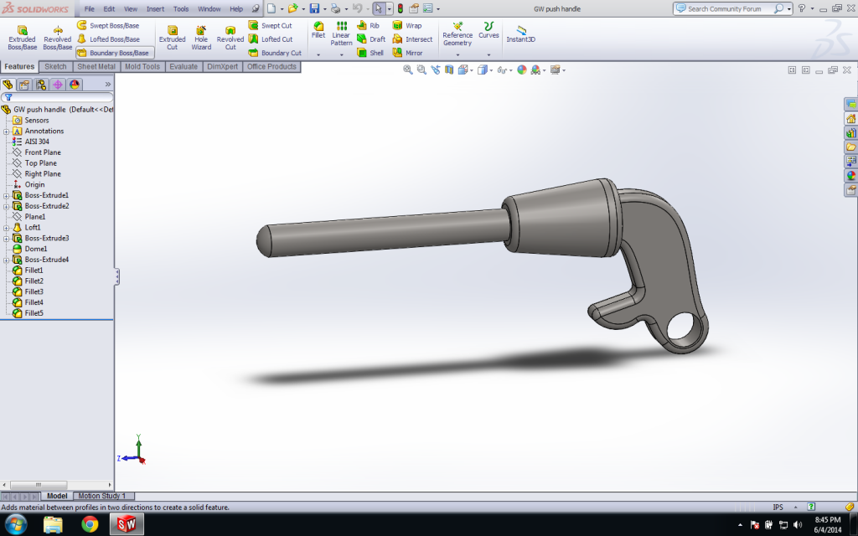Viewport: 858px width, 536px height.
Task: Switch to the Sketch tab
Action: pos(55,67)
